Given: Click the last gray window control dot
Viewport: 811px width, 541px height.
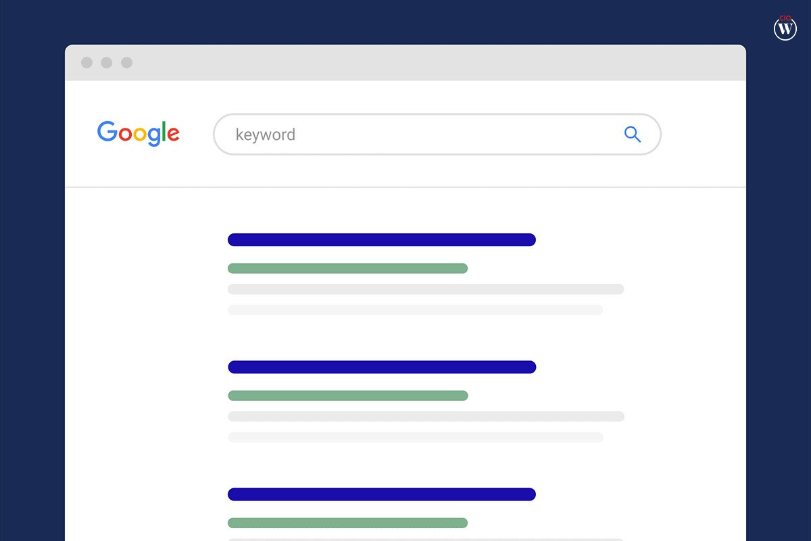Looking at the screenshot, I should point(126,63).
